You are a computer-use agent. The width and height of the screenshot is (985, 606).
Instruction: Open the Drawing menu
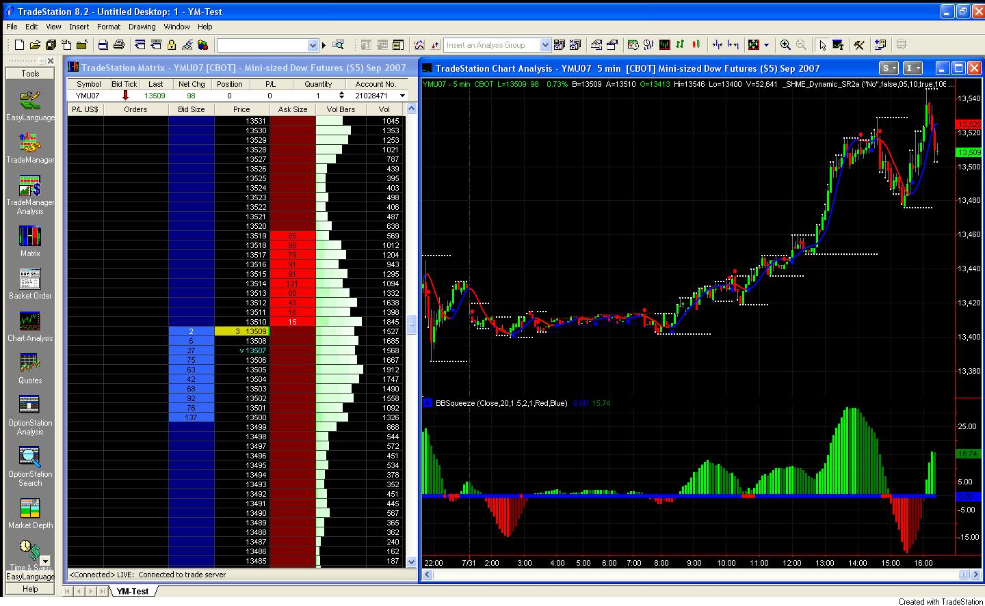coord(142,27)
